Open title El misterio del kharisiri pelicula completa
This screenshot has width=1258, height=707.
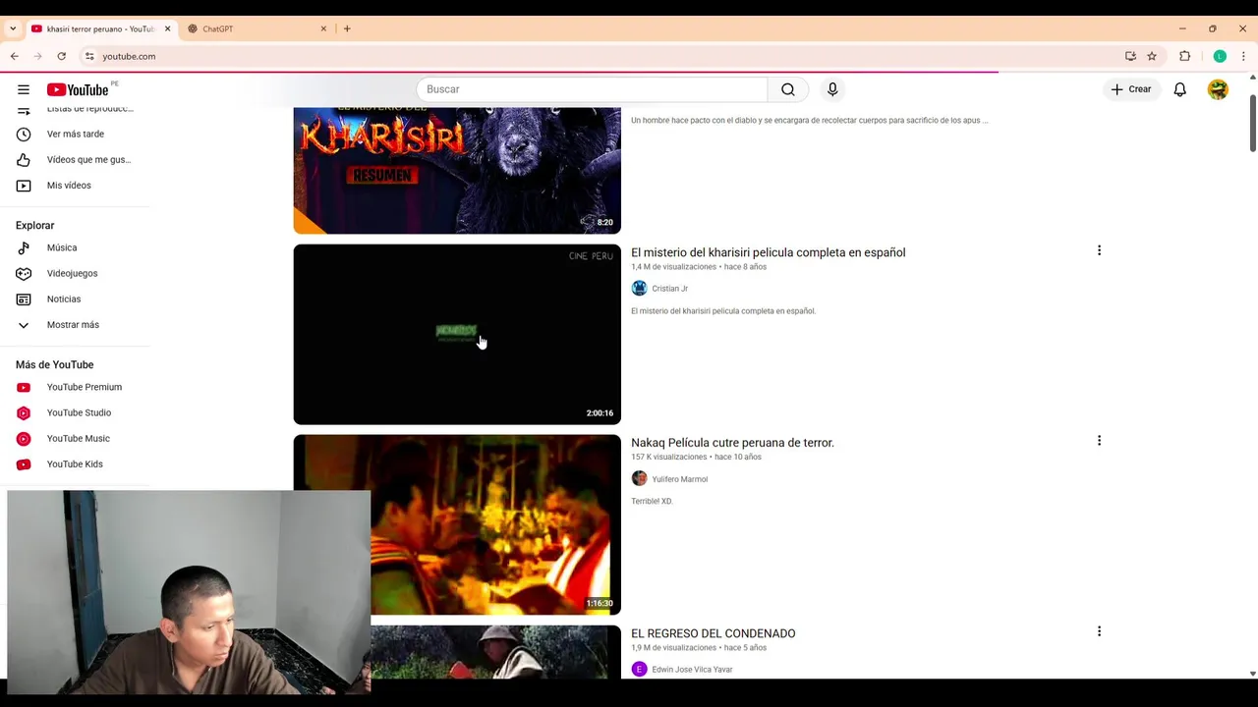click(768, 252)
